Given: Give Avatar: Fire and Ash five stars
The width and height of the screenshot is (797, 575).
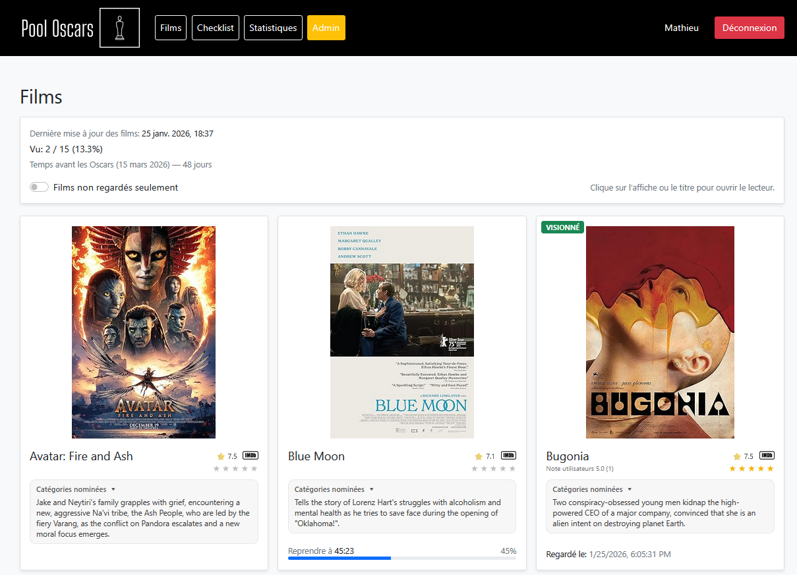Looking at the screenshot, I should tap(254, 469).
